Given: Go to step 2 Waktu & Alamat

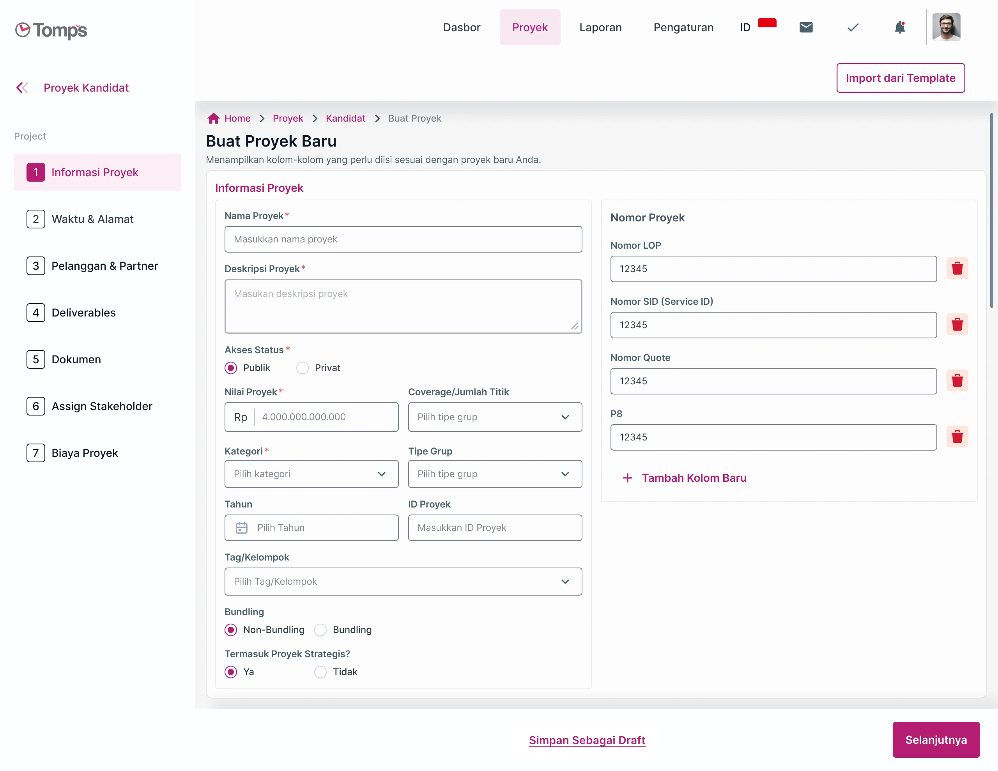Looking at the screenshot, I should point(92,219).
